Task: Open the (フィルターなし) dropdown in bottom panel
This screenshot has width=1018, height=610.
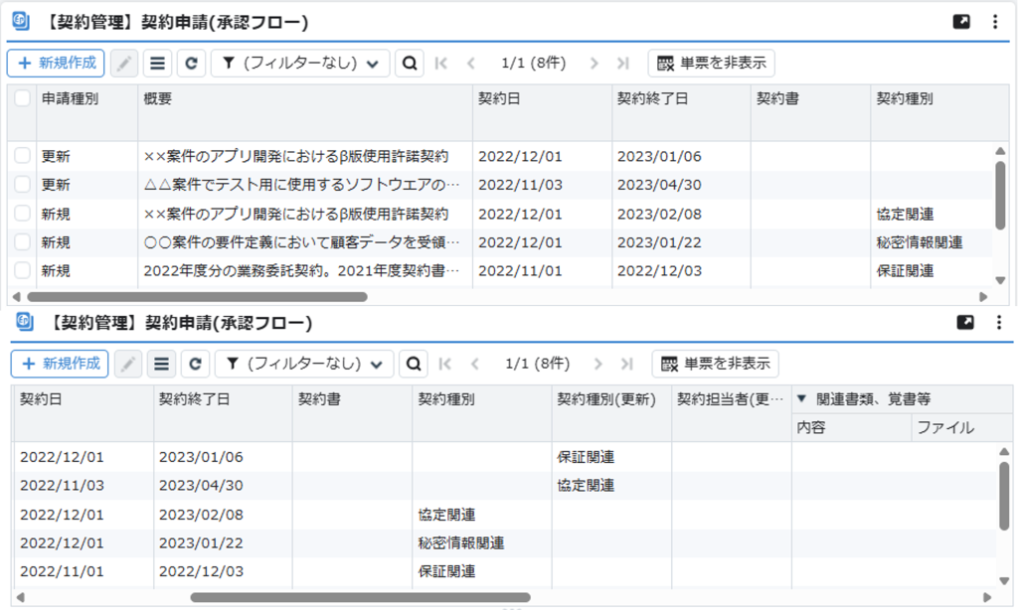Action: click(x=304, y=365)
